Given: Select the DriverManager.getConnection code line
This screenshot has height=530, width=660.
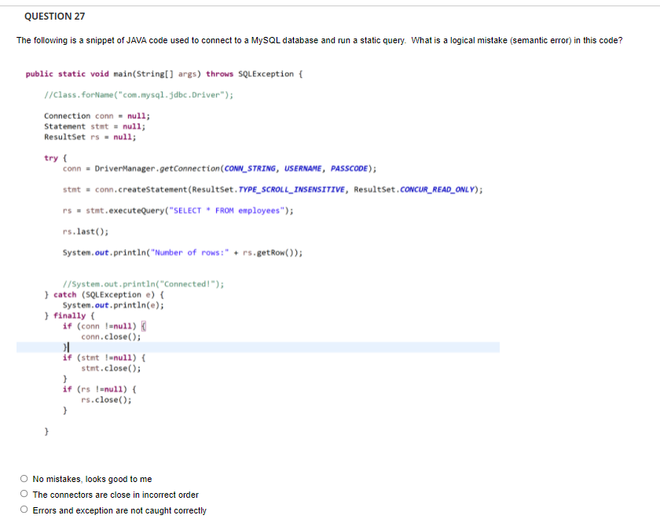Looking at the screenshot, I should [x=216, y=167].
